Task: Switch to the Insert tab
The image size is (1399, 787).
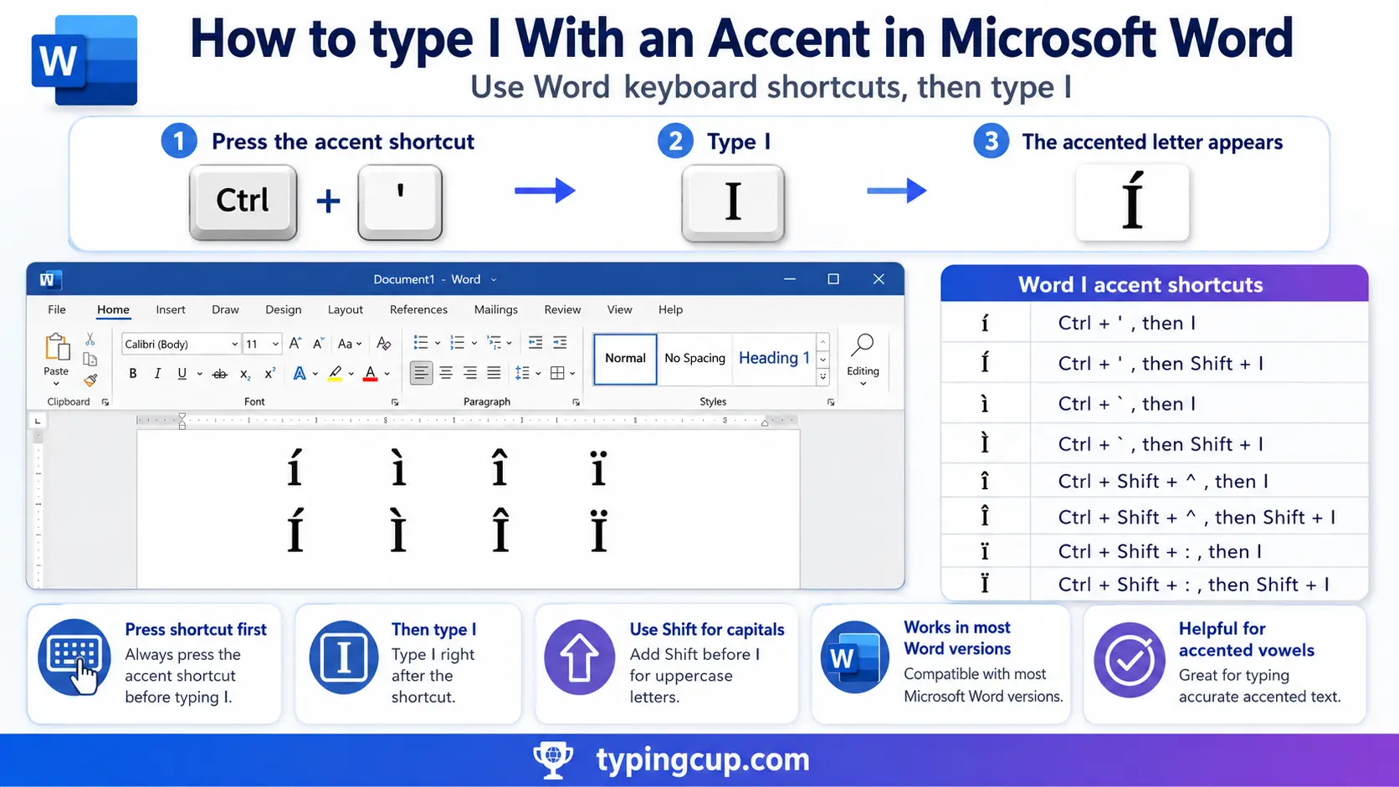Action: [171, 309]
